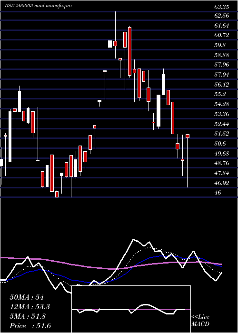This screenshot has width=238, height=333.
Task: Click the final rightmost red candlestick
Action: 188,161
